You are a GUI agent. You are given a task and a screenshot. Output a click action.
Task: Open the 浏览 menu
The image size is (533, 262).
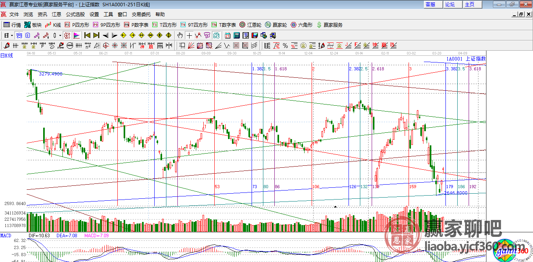28,15
